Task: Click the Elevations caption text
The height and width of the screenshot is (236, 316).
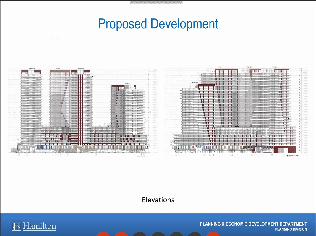Action: point(158,200)
